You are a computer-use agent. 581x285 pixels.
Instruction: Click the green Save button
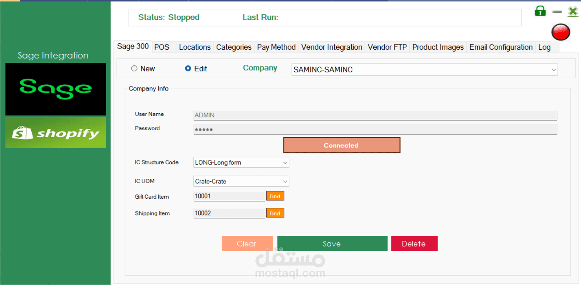tap(332, 243)
